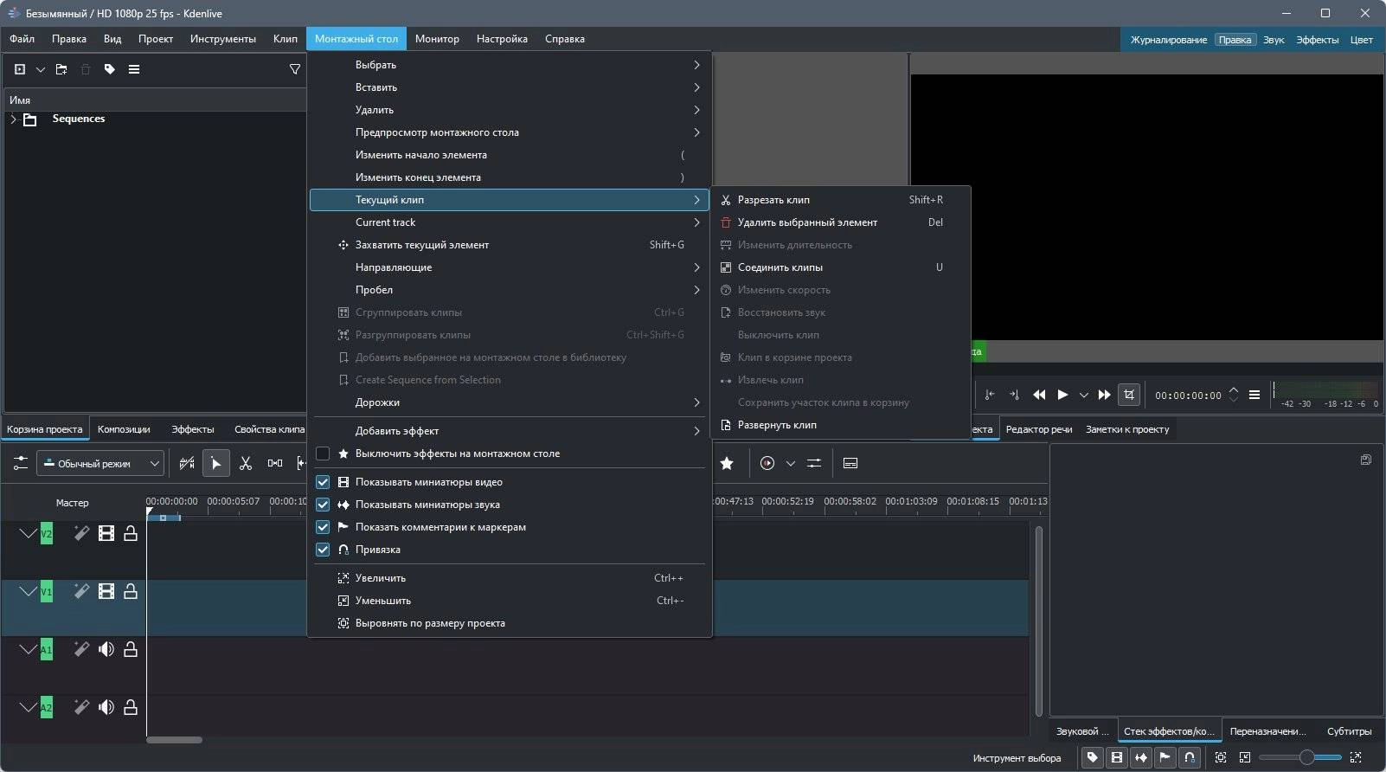1386x772 pixels.
Task: Open Выбрать submenu
Action: (x=509, y=65)
